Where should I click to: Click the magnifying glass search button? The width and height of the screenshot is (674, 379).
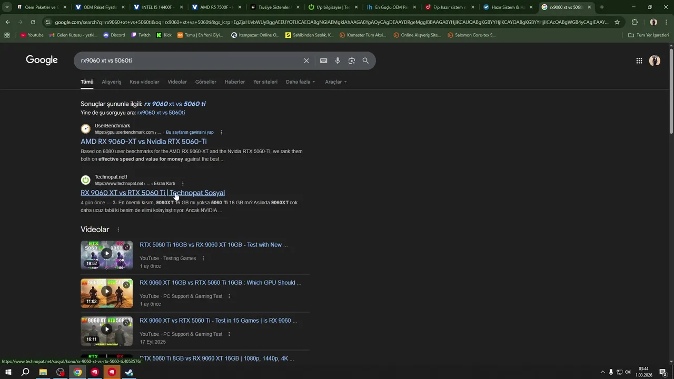[365, 61]
